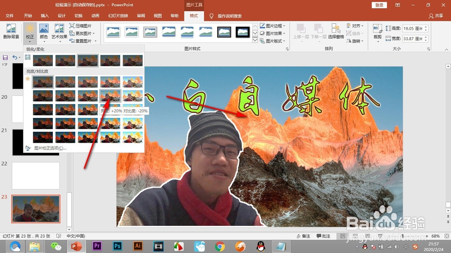Apply the black double frame picture style

(x=224, y=32)
